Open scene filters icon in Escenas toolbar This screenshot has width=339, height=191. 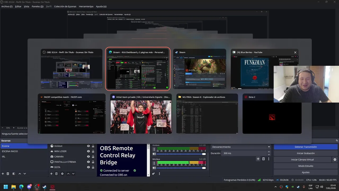click(14, 174)
